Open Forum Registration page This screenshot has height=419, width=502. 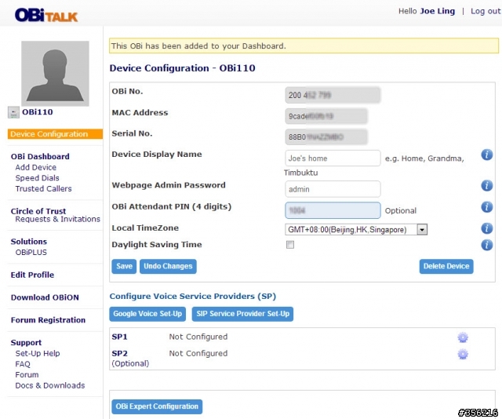click(x=48, y=320)
